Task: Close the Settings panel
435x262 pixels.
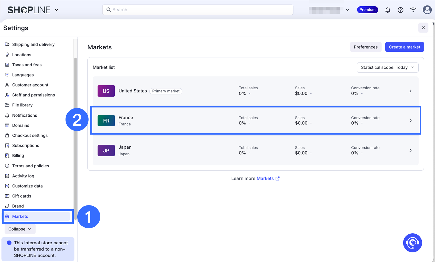Action: [423, 28]
